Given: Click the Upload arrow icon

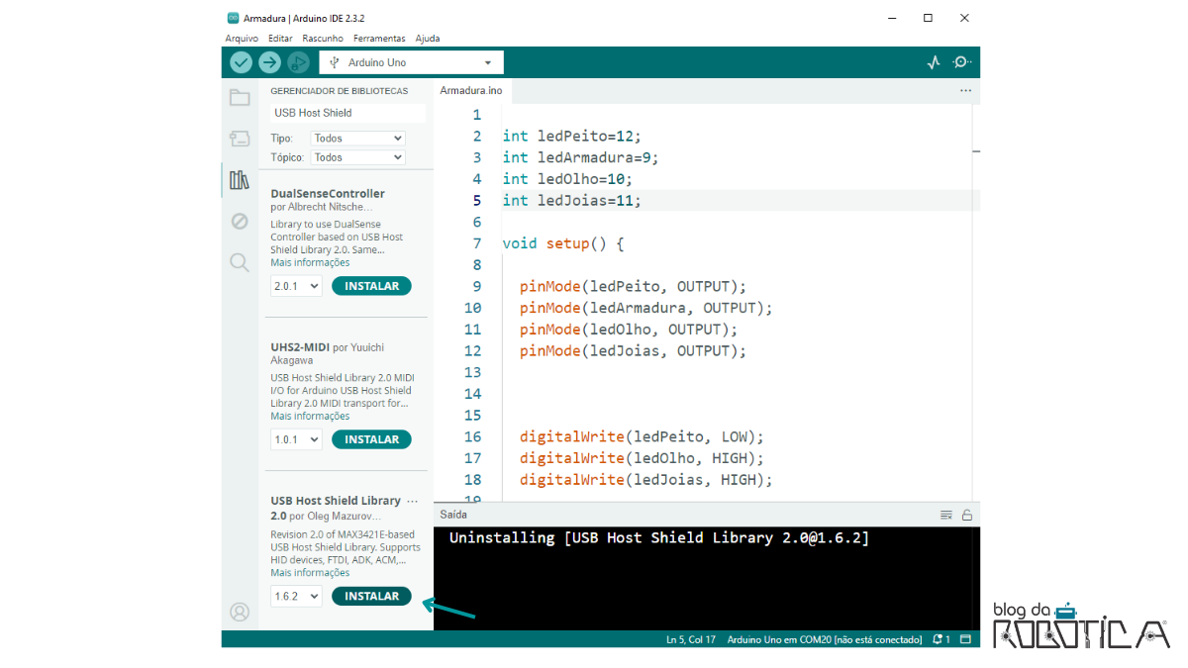Looking at the screenshot, I should point(269,62).
